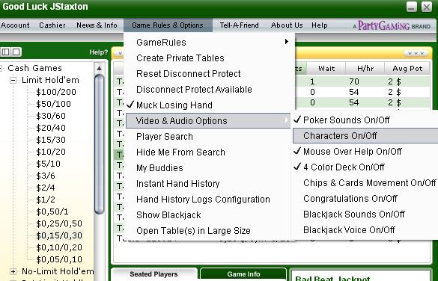Expand the No-Limit Hold'em tree node
The height and width of the screenshot is (281, 438).
(13, 271)
